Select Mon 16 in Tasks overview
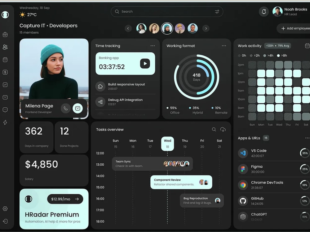Viewport: 310px width, 232px height. [x=133, y=144]
